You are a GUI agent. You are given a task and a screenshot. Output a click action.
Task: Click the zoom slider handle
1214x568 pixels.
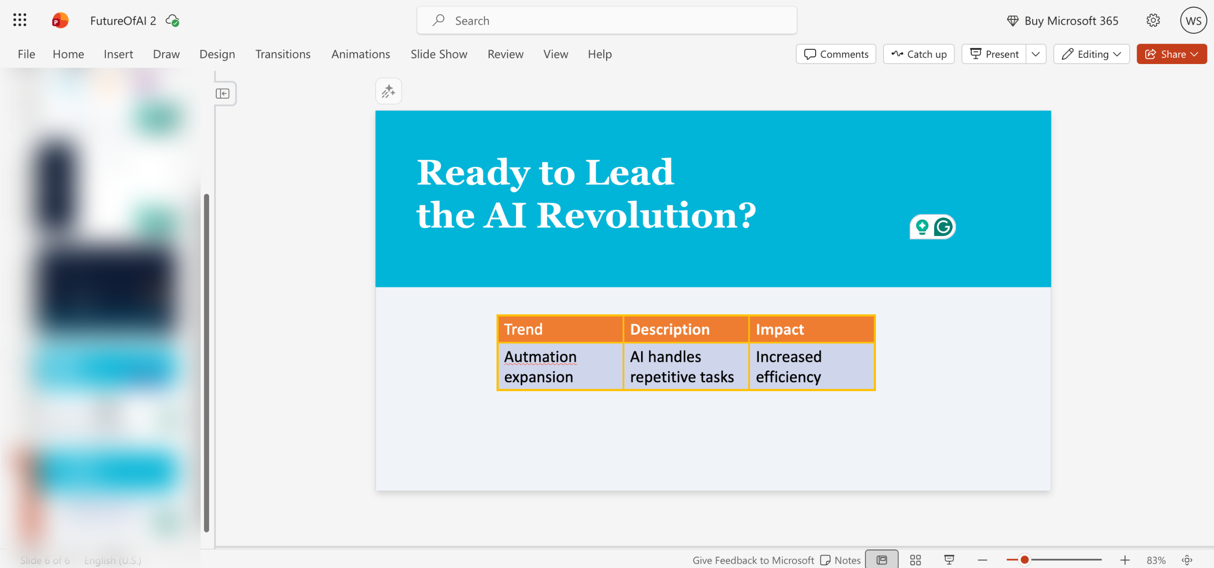[x=1024, y=560]
